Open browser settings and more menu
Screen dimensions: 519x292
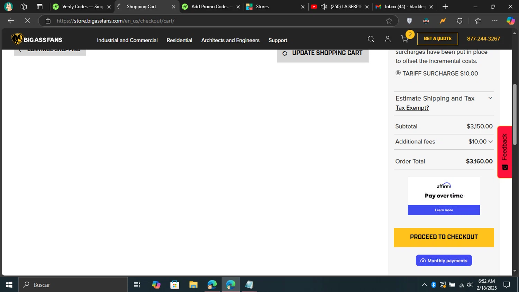(x=495, y=21)
